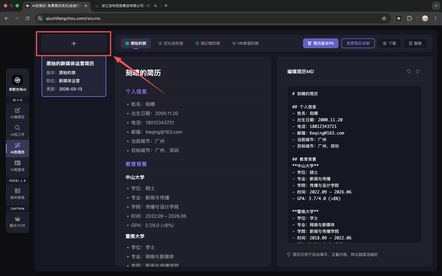Redo edit in resume MD editor
The height and width of the screenshot is (276, 442).
418,72
